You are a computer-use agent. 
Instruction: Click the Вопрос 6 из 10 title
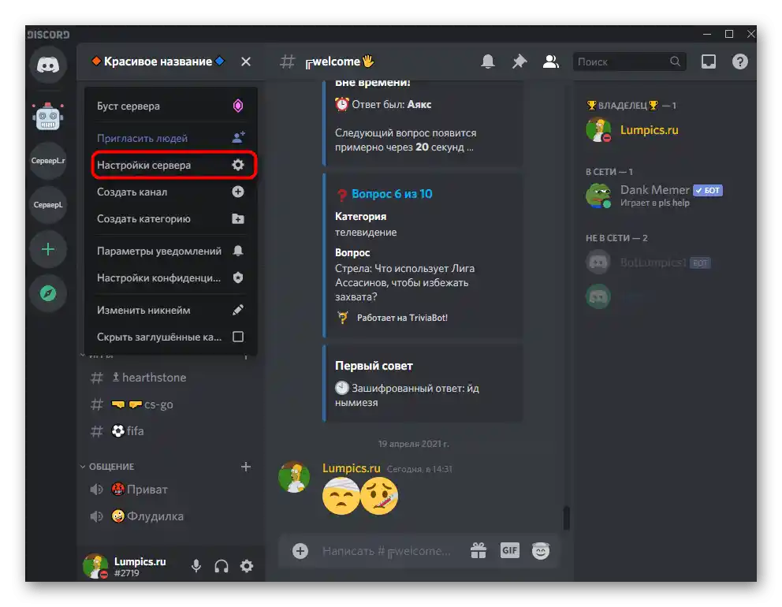392,194
